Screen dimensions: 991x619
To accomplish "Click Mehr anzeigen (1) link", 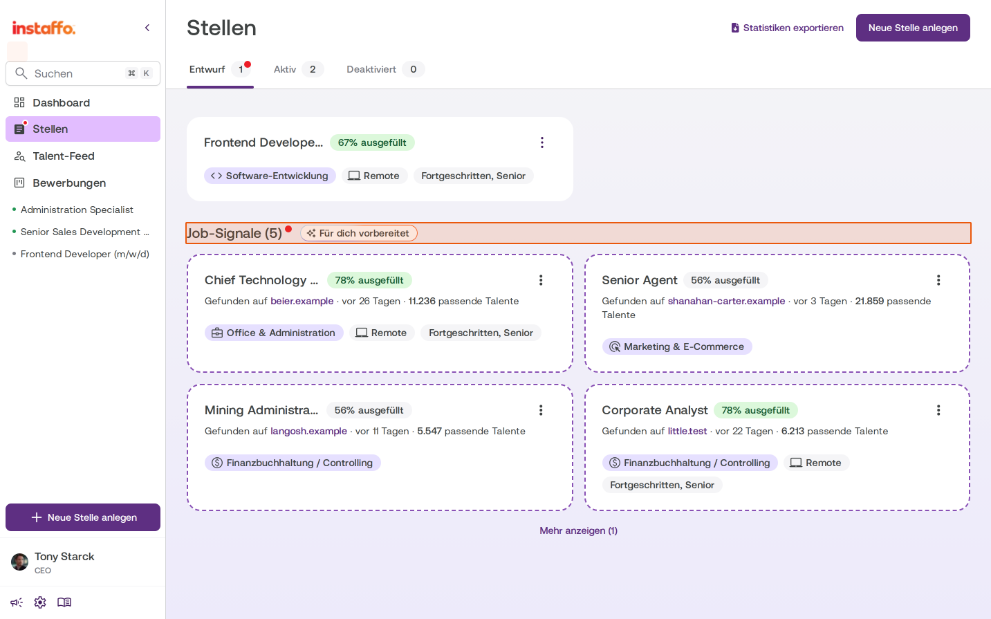I will [x=579, y=530].
